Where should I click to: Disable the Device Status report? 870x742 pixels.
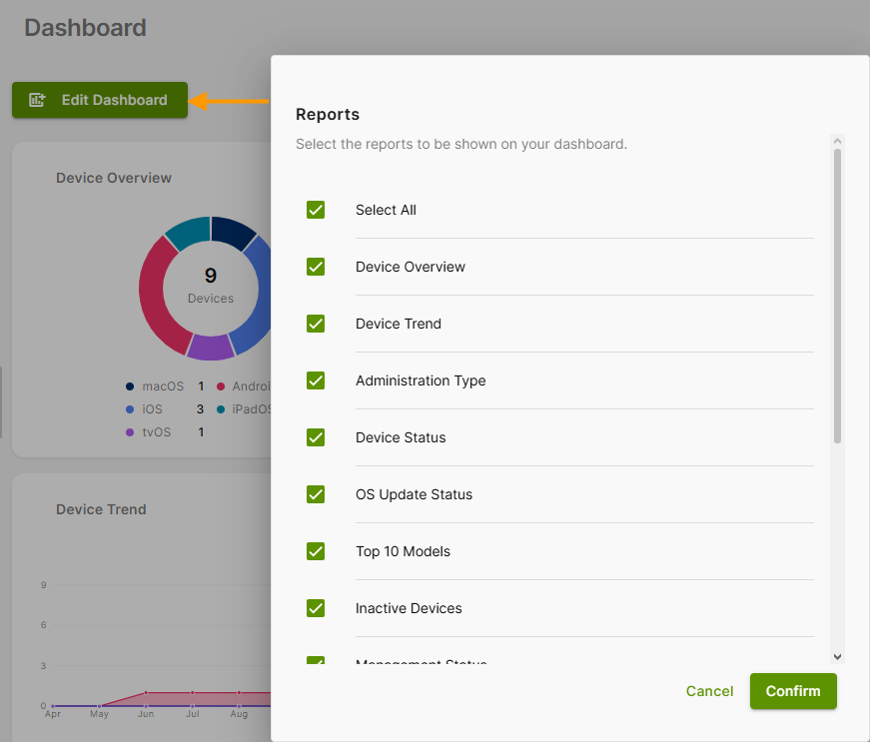tap(316, 437)
